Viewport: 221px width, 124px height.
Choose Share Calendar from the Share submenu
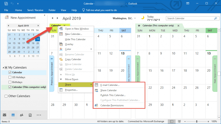point(108,90)
